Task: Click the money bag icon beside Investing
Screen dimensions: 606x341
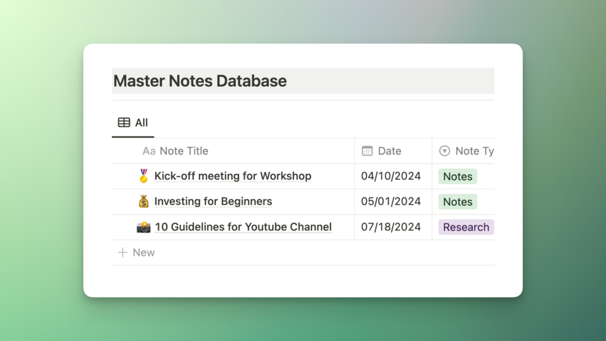Action: pos(144,202)
